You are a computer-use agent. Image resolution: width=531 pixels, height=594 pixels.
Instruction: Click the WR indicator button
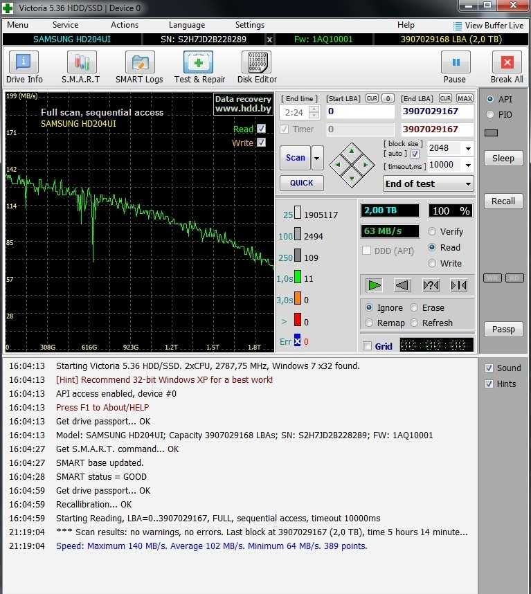(492, 278)
